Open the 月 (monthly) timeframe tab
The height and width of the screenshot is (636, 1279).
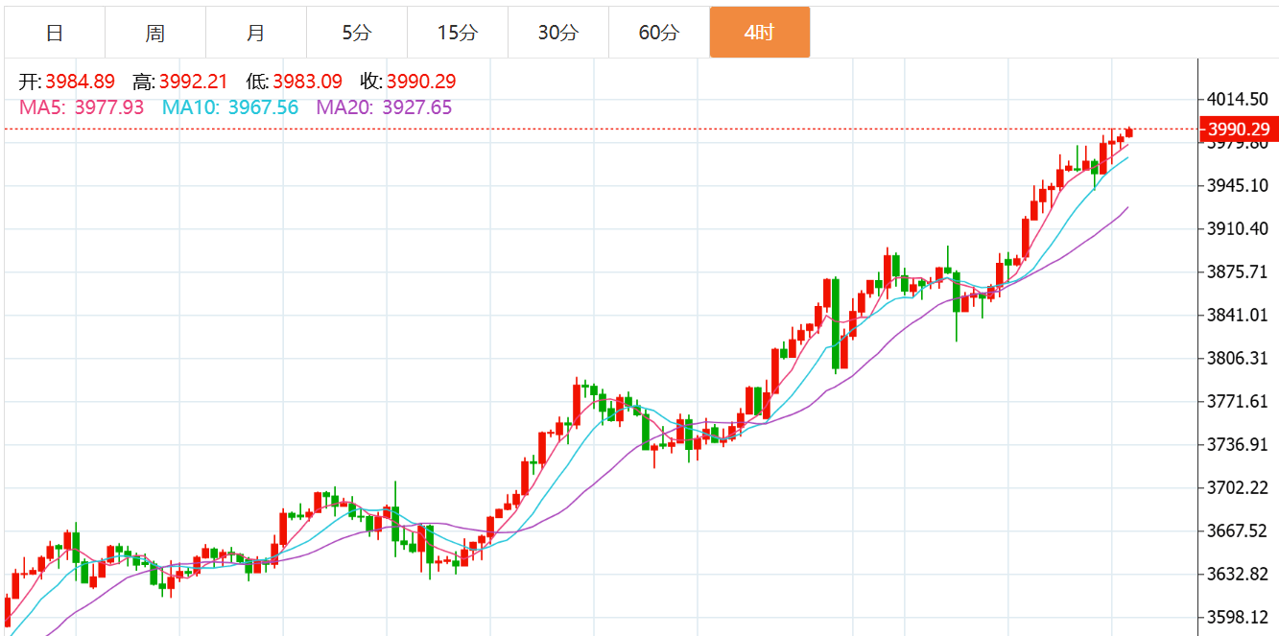tap(256, 33)
